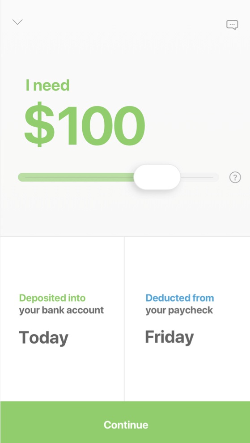
Task: Tap the $100 amount text
Action: [85, 124]
